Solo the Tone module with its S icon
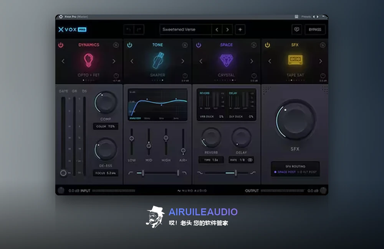The height and width of the screenshot is (249, 384). (x=185, y=45)
